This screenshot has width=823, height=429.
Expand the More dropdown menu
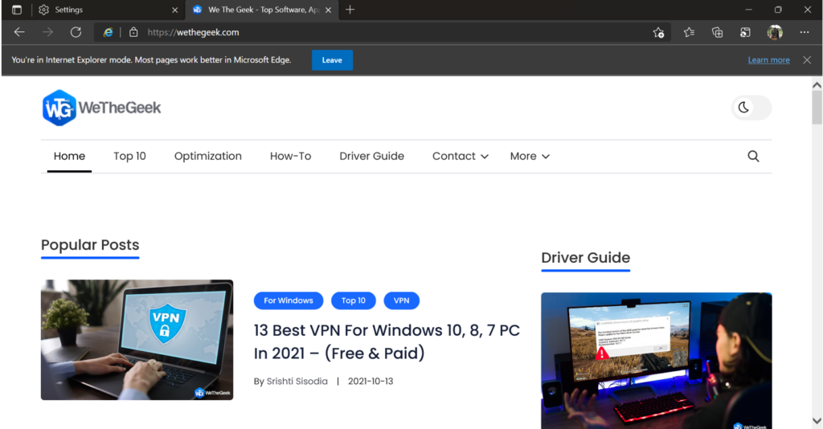[530, 157]
